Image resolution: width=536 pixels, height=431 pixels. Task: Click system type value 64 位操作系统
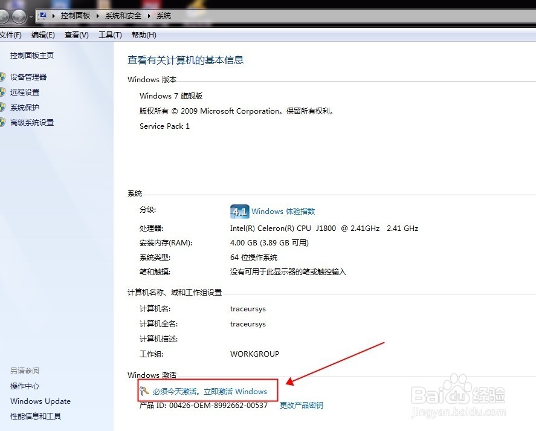254,258
